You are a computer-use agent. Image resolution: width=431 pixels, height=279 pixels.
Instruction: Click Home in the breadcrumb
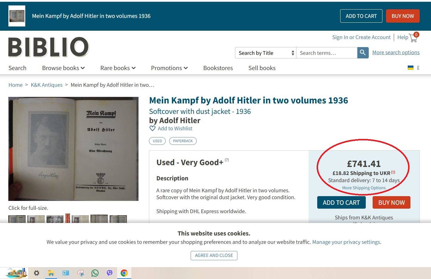(15, 85)
